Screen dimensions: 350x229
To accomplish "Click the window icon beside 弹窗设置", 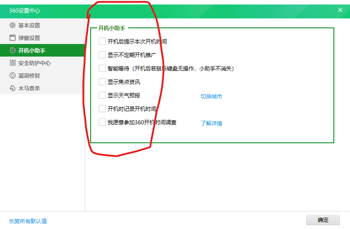I will coord(13,38).
